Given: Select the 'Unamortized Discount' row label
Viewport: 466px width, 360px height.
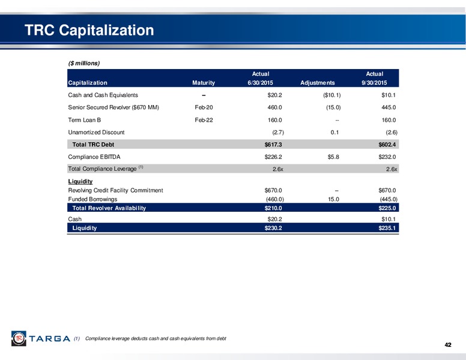Looking at the screenshot, I should (96, 133).
